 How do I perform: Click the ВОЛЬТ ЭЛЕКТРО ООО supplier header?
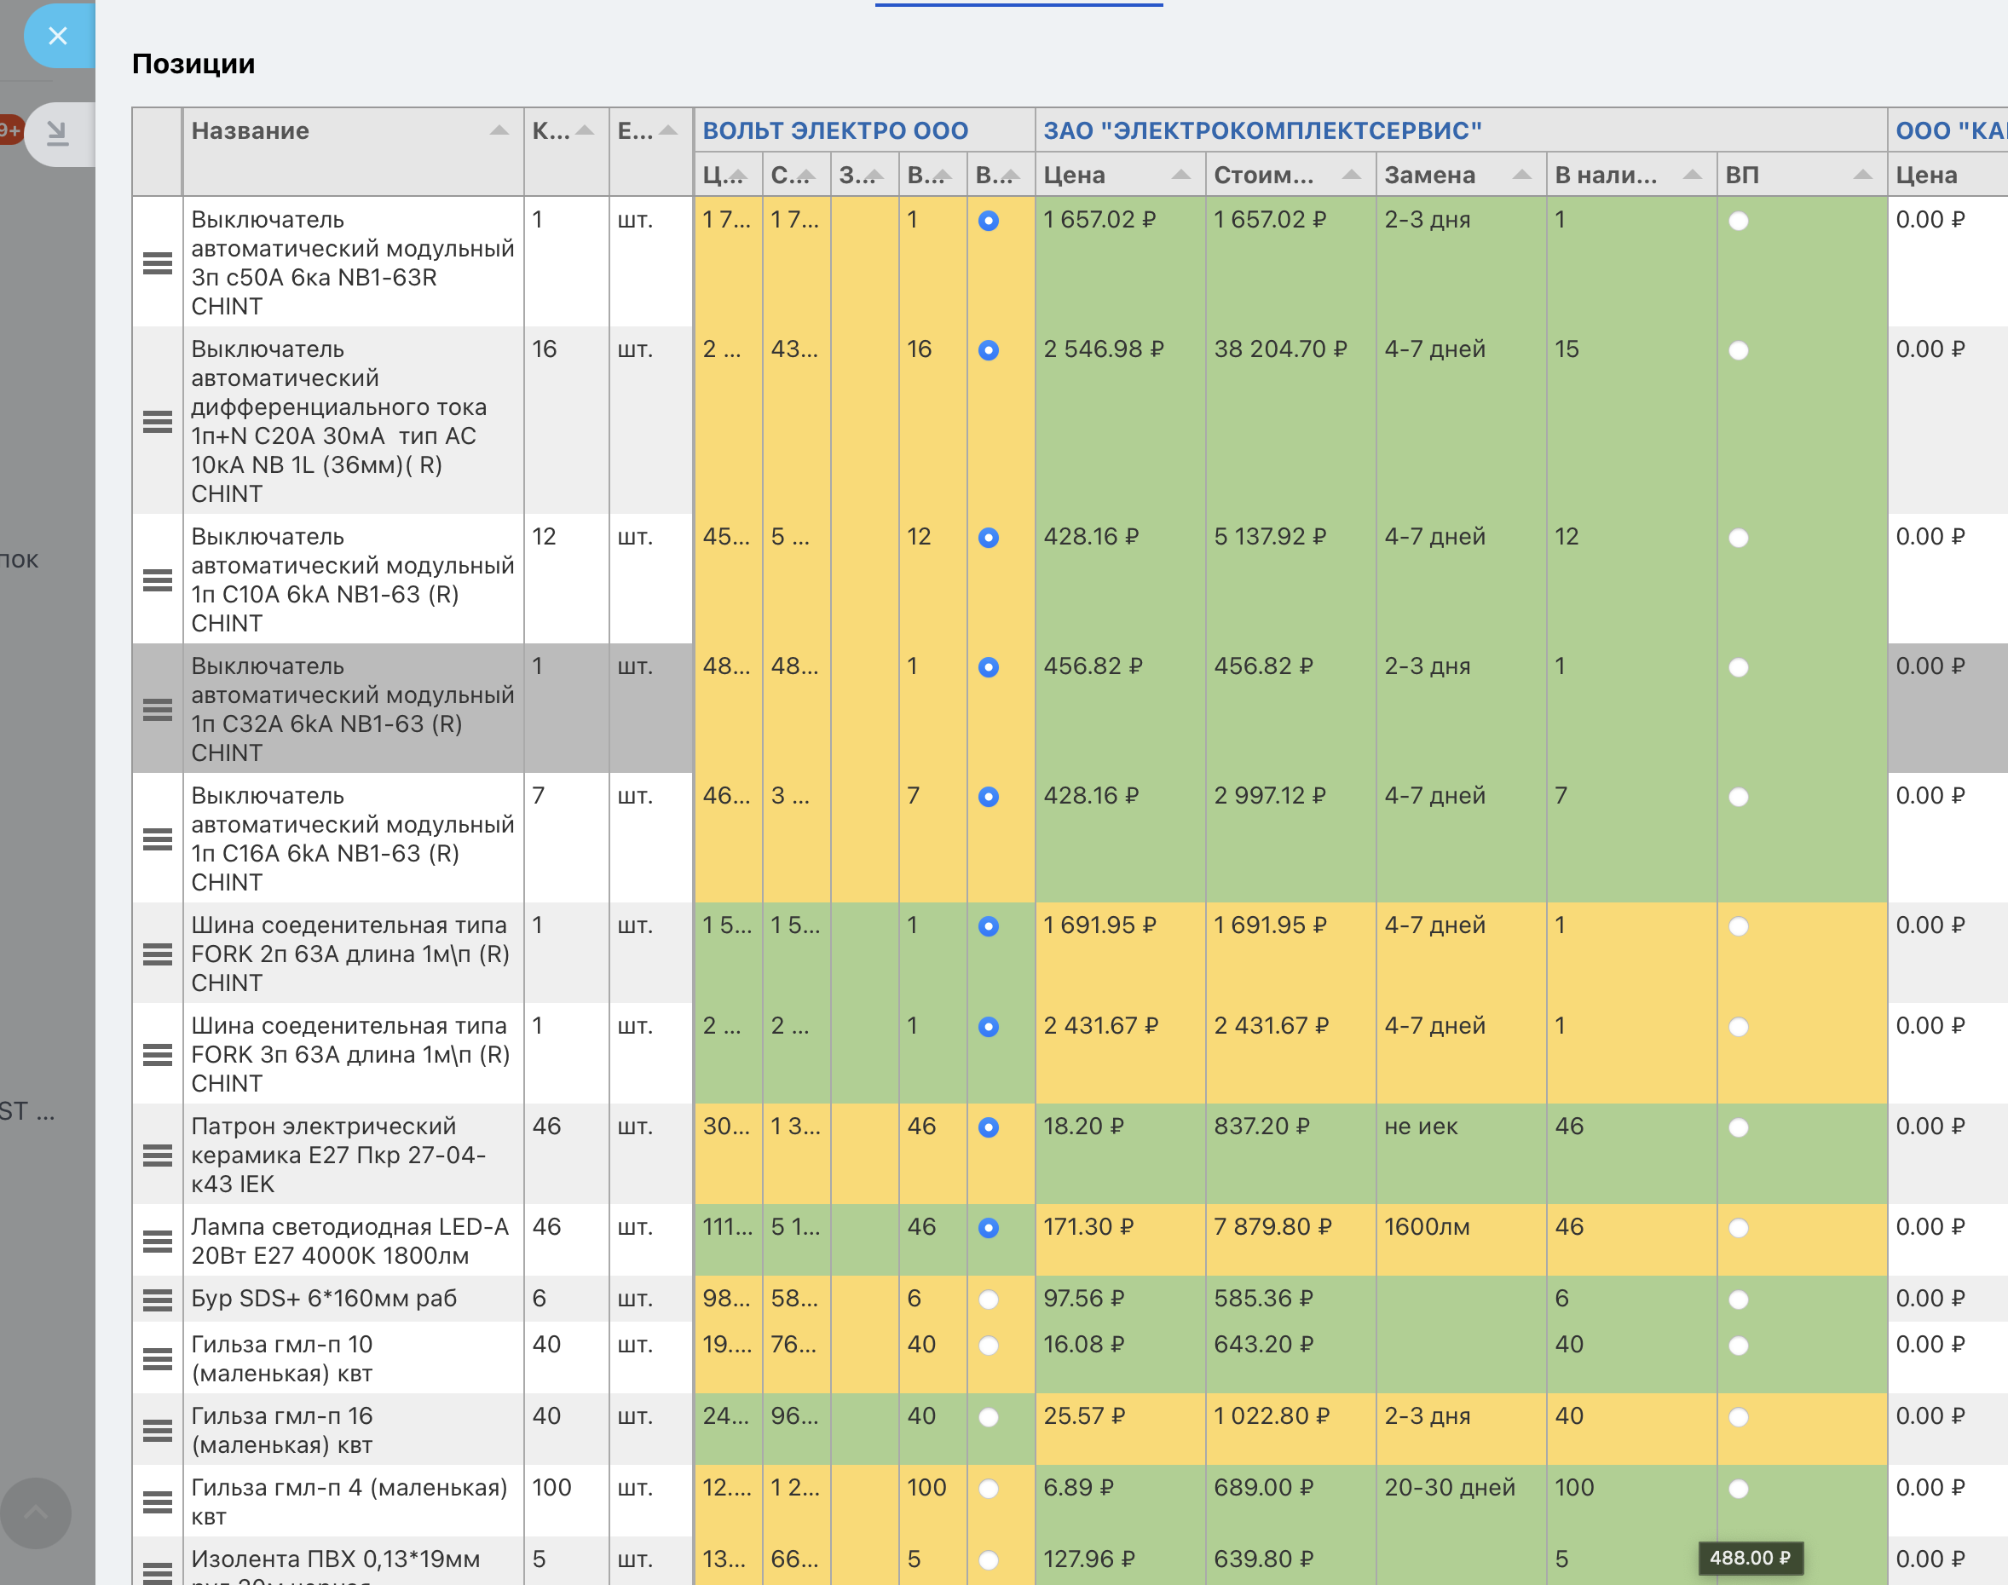click(x=835, y=131)
